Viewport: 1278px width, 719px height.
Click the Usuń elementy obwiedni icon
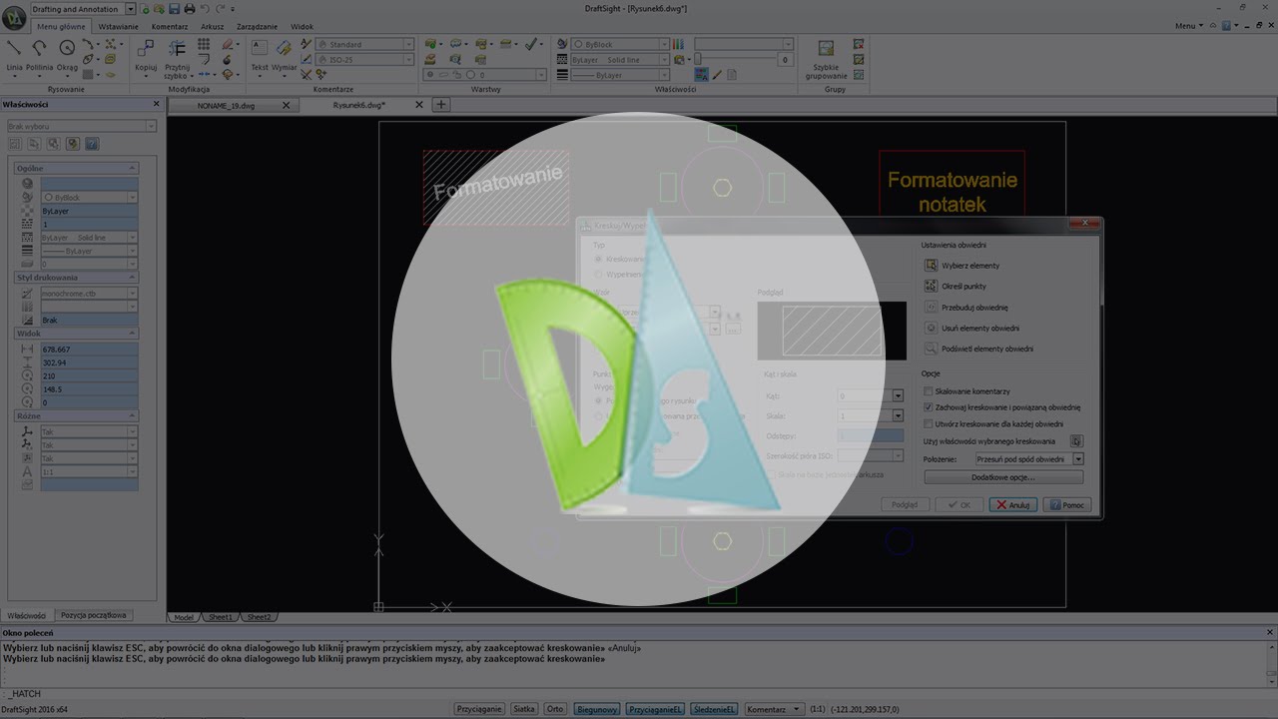[x=931, y=328]
